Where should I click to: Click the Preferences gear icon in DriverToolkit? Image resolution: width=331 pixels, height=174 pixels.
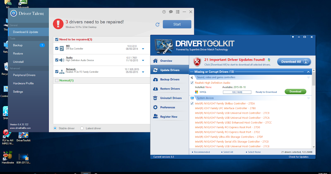[x=155, y=107]
